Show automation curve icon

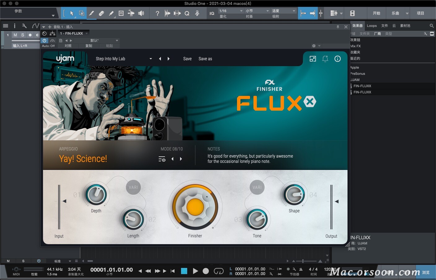pyautogui.click(x=35, y=26)
